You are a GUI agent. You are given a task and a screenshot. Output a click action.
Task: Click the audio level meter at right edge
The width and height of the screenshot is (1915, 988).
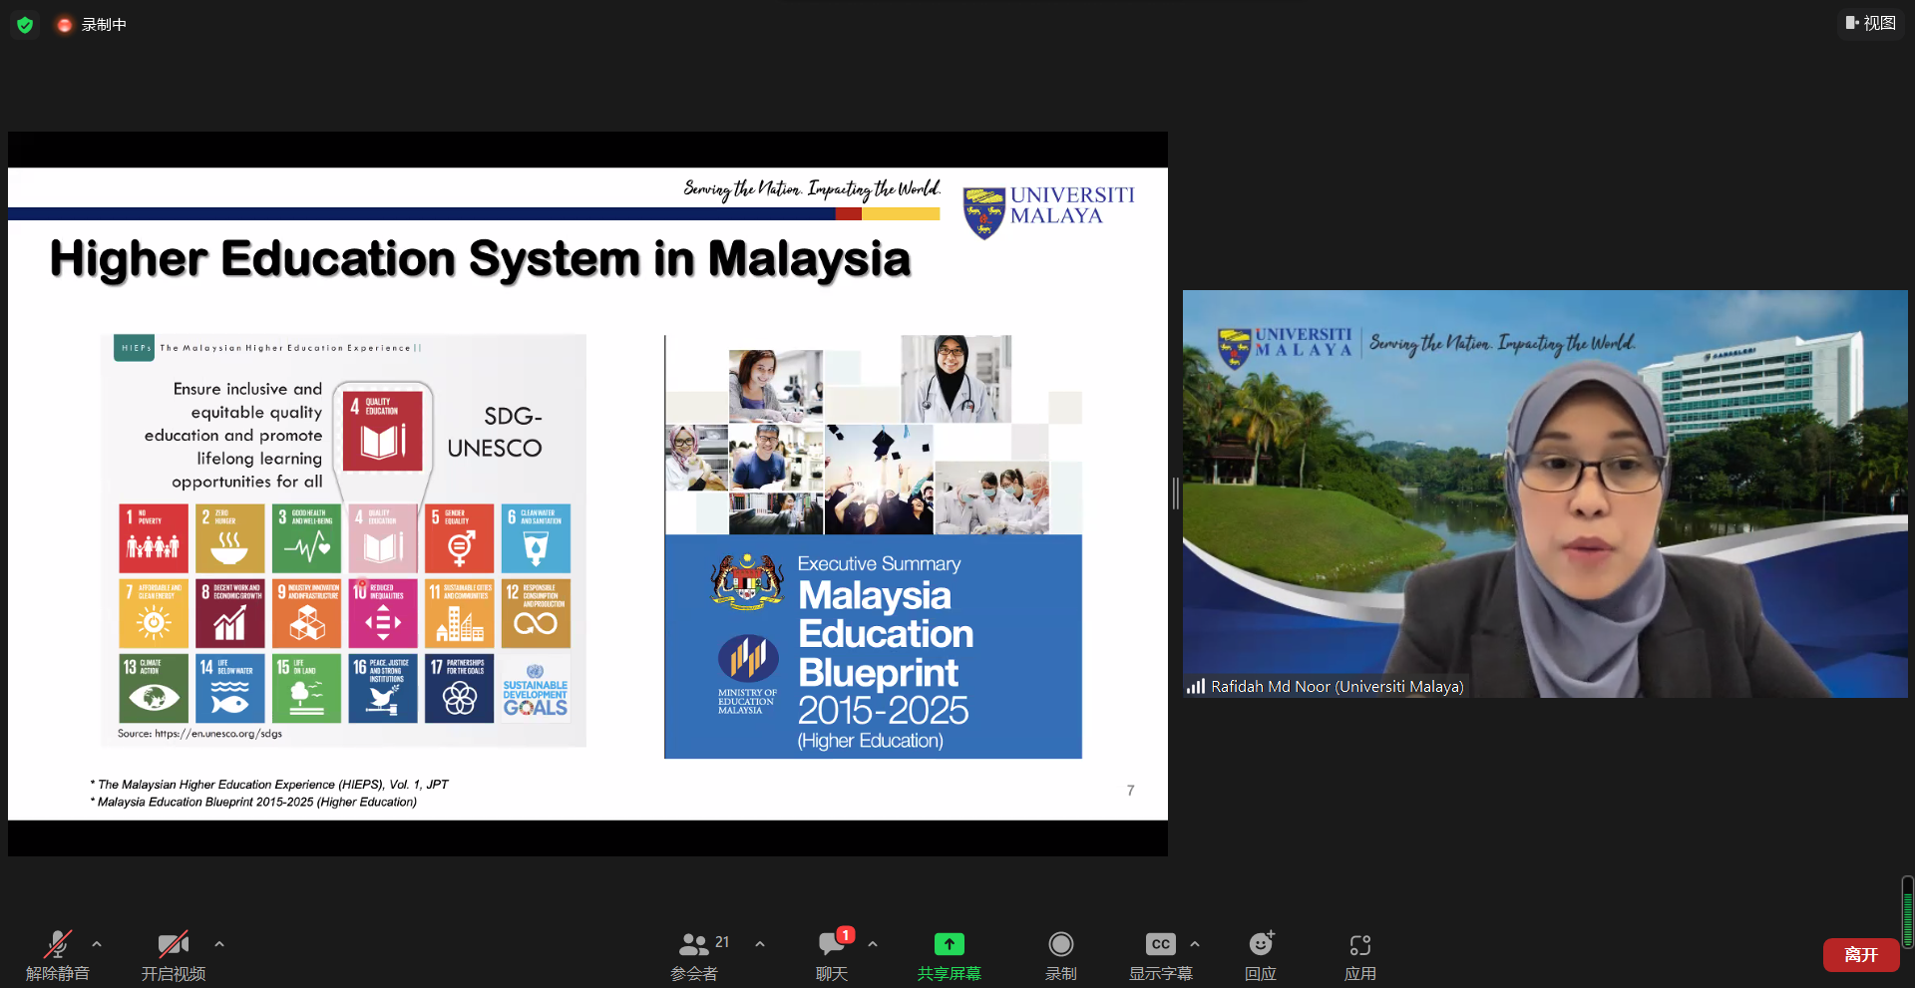[1907, 912]
